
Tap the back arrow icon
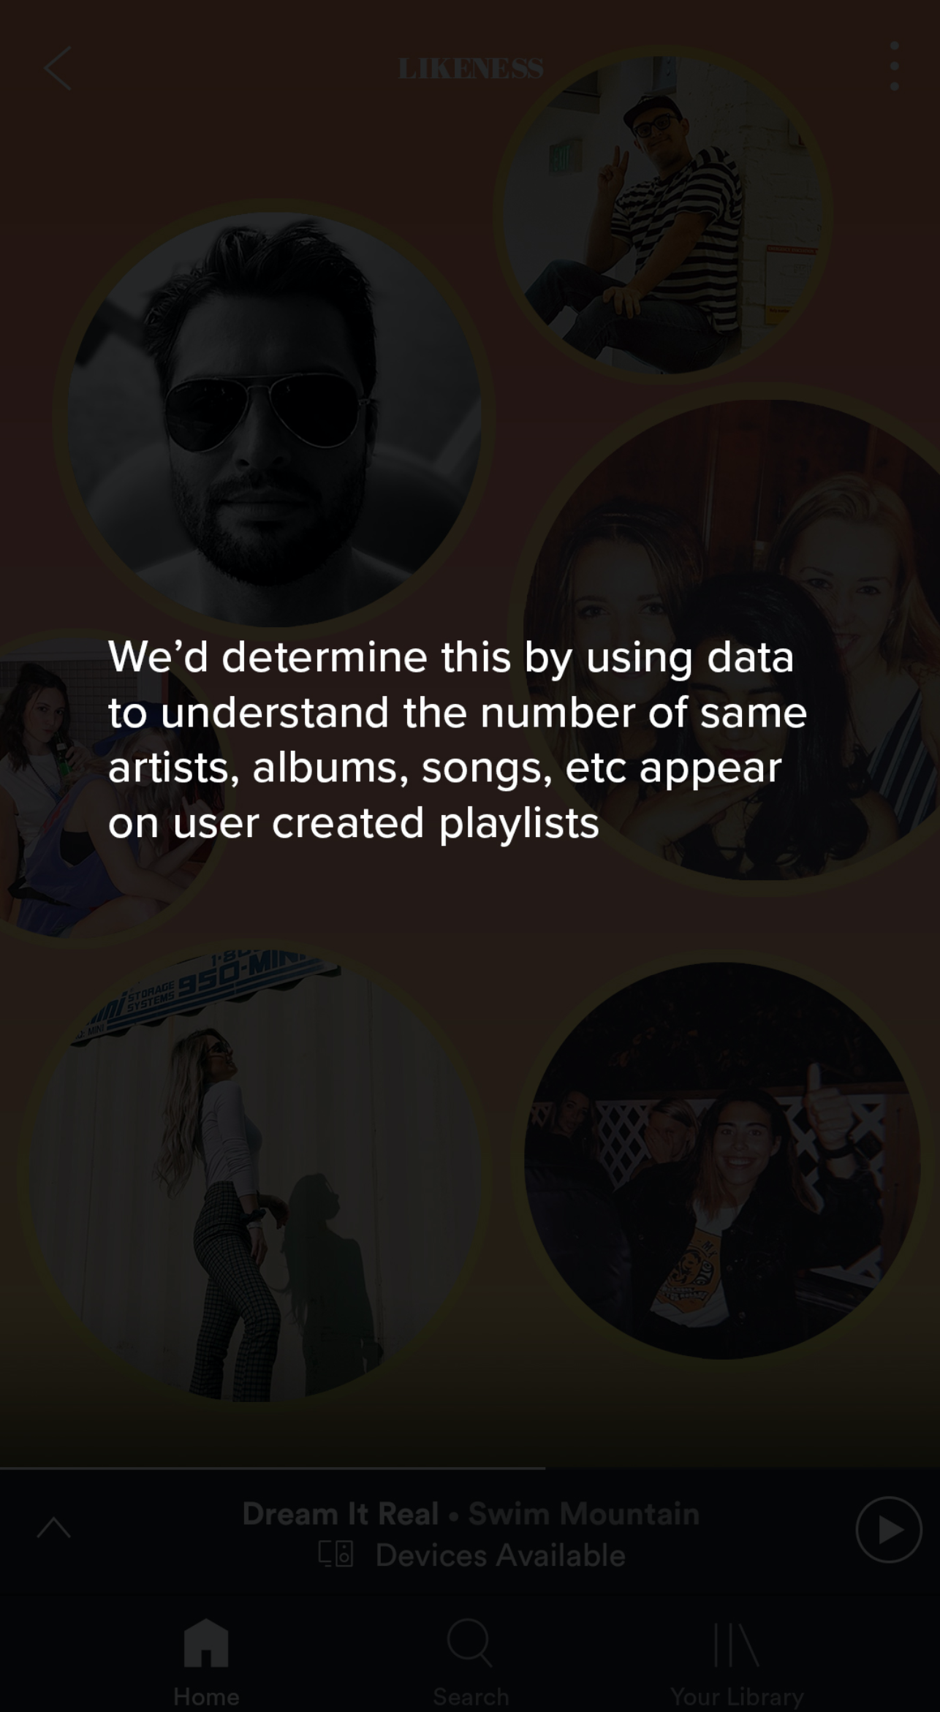57,69
